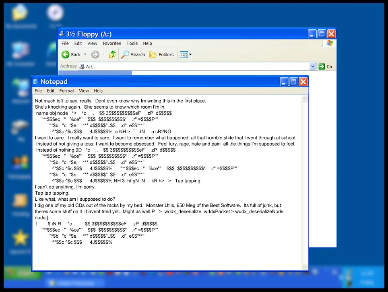The height and width of the screenshot is (292, 388).
Task: Open the Views dropdown arrow
Action: click(190, 55)
